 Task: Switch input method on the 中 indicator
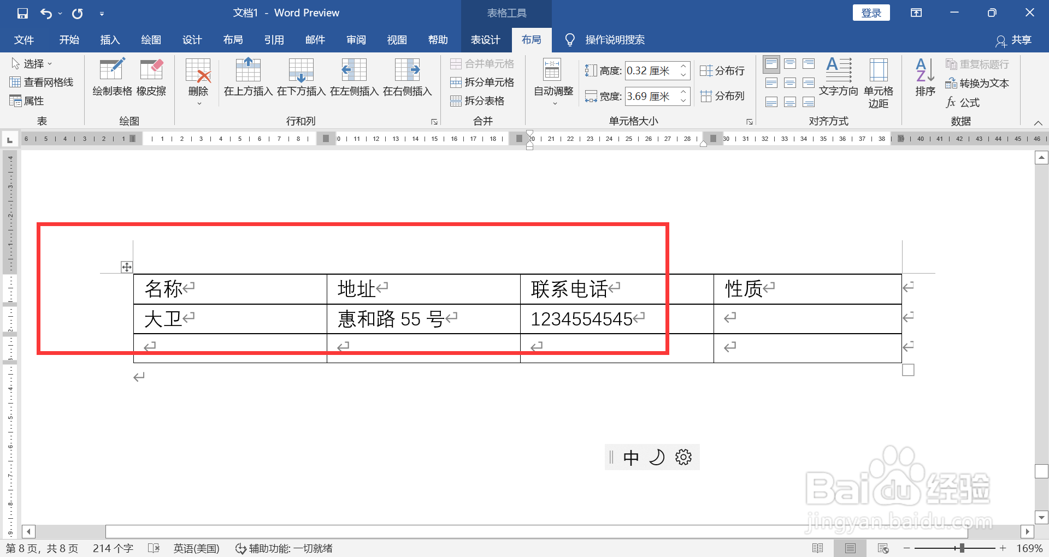(x=631, y=457)
